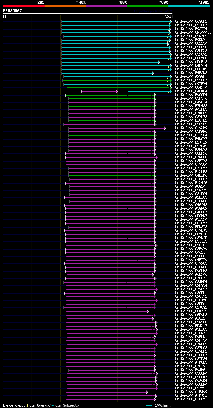Select hit label UniRef100_B4FKH4
The image size is (213, 408).
[x=191, y=91]
